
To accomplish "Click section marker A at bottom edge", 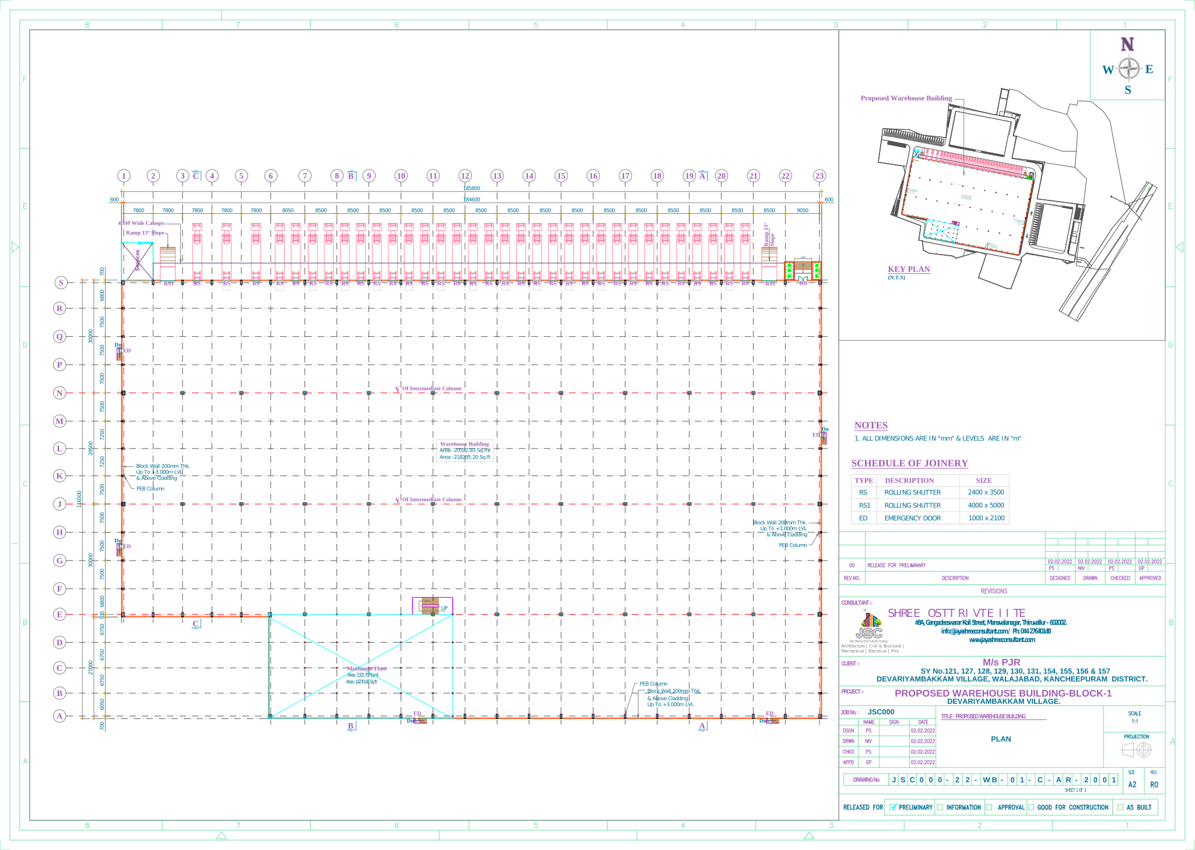I will 702,726.
